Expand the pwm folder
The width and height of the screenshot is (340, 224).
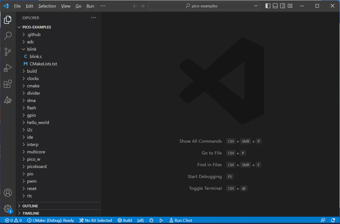coord(58,181)
